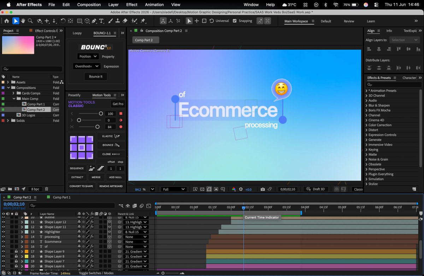
Task: Open the Composition menu
Action: coord(89,5)
